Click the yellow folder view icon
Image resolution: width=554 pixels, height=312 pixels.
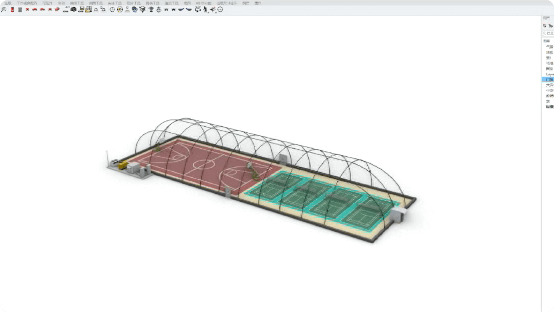[88, 9]
